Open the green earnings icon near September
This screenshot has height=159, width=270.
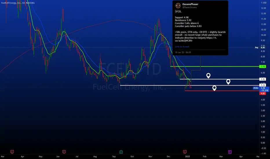click(x=121, y=152)
